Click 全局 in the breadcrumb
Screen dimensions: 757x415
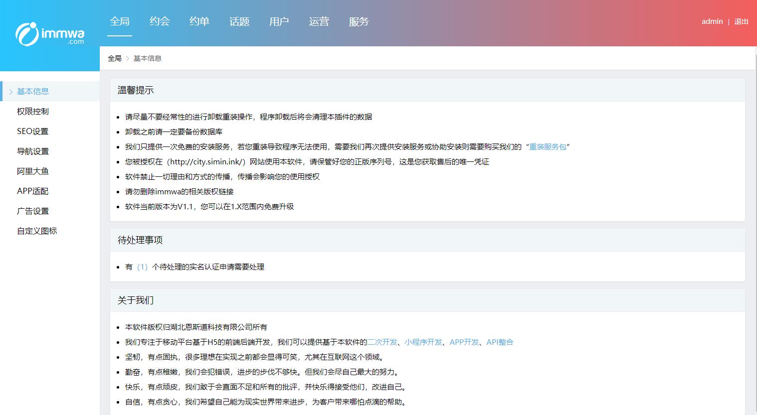pos(115,58)
